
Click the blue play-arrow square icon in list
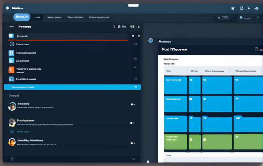point(11,79)
